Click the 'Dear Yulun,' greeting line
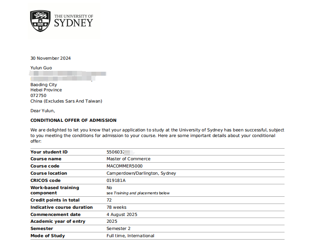 pyautogui.click(x=42, y=111)
